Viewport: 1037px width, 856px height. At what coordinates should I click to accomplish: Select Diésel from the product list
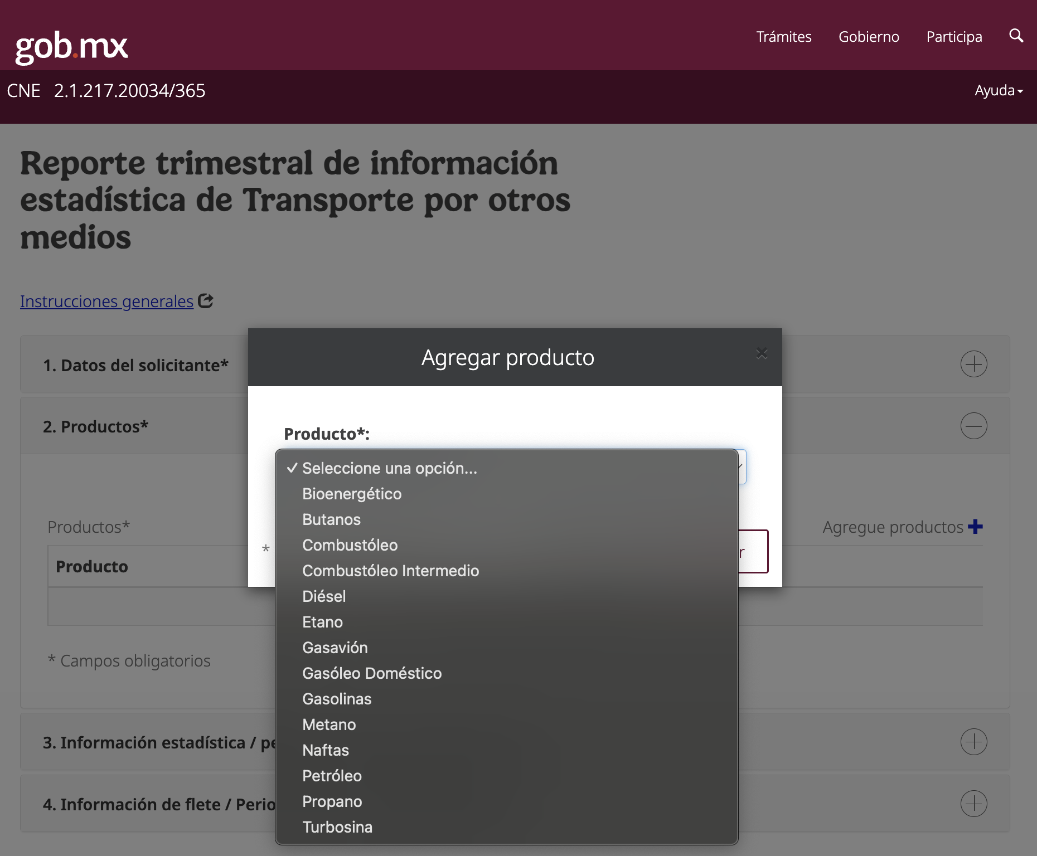pyautogui.click(x=324, y=596)
